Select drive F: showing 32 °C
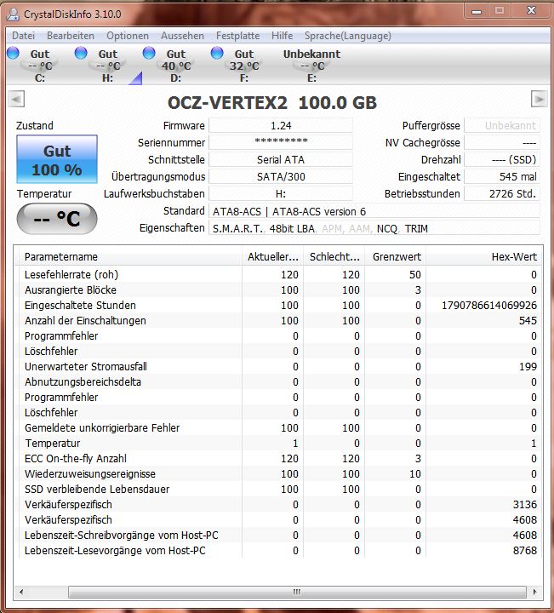This screenshot has width=554, height=613. pyautogui.click(x=243, y=66)
